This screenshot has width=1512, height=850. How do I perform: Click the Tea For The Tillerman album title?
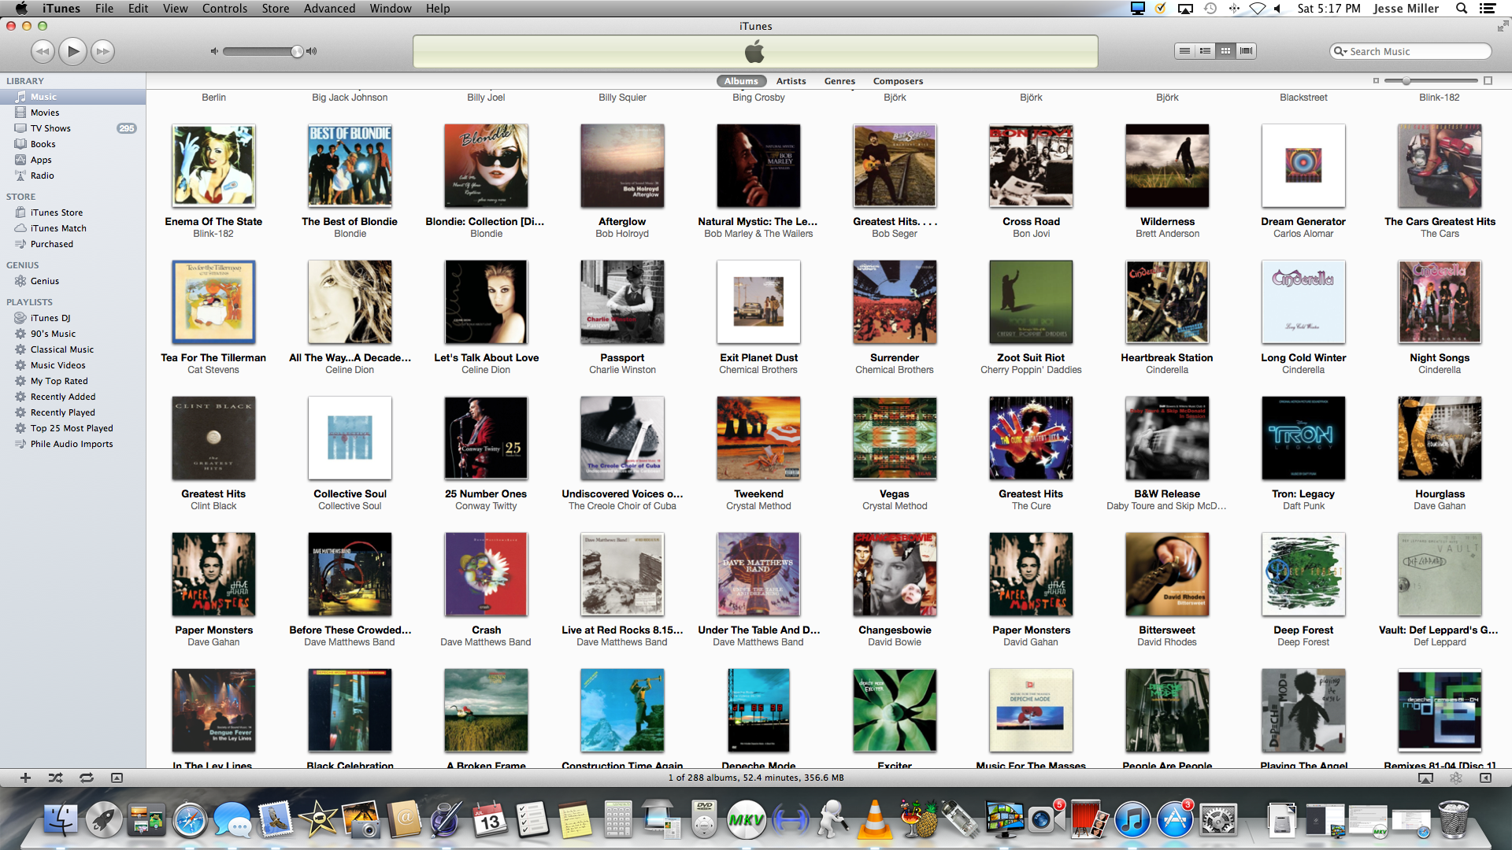(x=213, y=358)
